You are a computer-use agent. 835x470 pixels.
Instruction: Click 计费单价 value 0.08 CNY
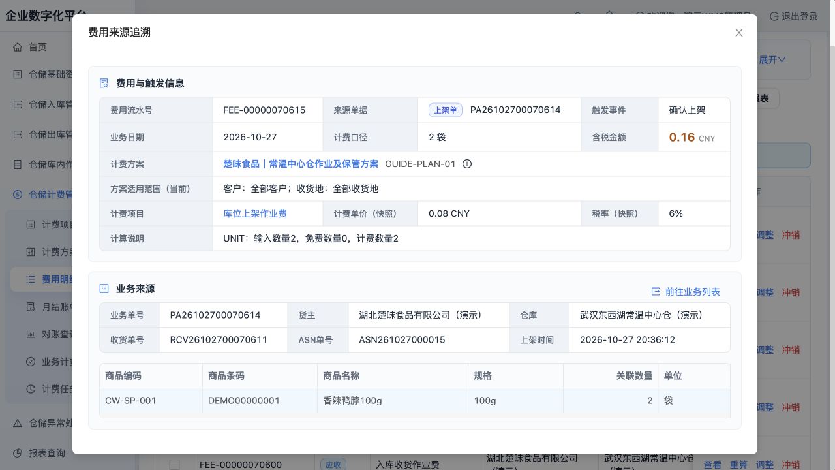click(x=449, y=213)
